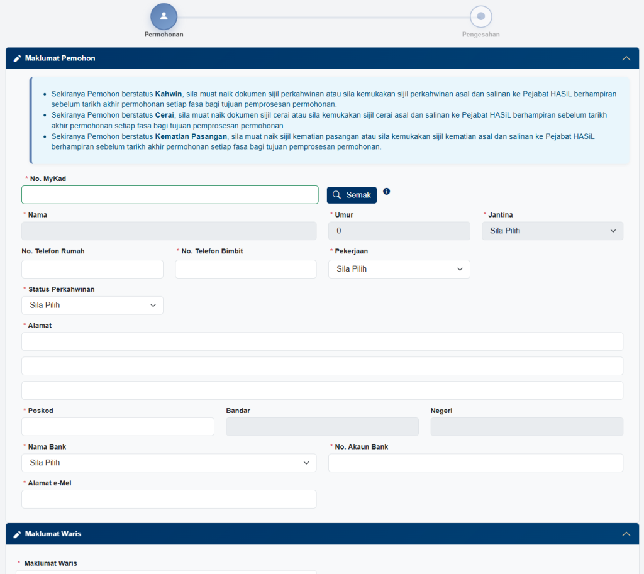This screenshot has width=644, height=574.
Task: Click the Pengesahan step circle icon
Action: click(480, 16)
